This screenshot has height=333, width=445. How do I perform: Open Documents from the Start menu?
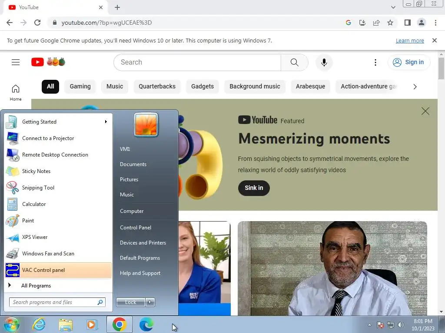[133, 164]
